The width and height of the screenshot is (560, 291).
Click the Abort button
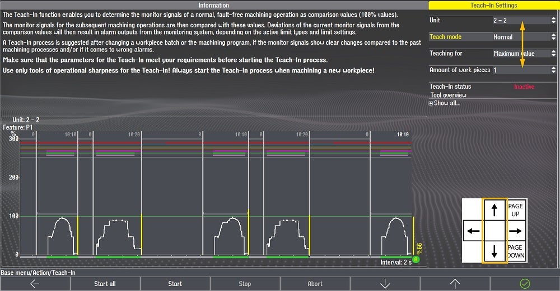(315, 284)
